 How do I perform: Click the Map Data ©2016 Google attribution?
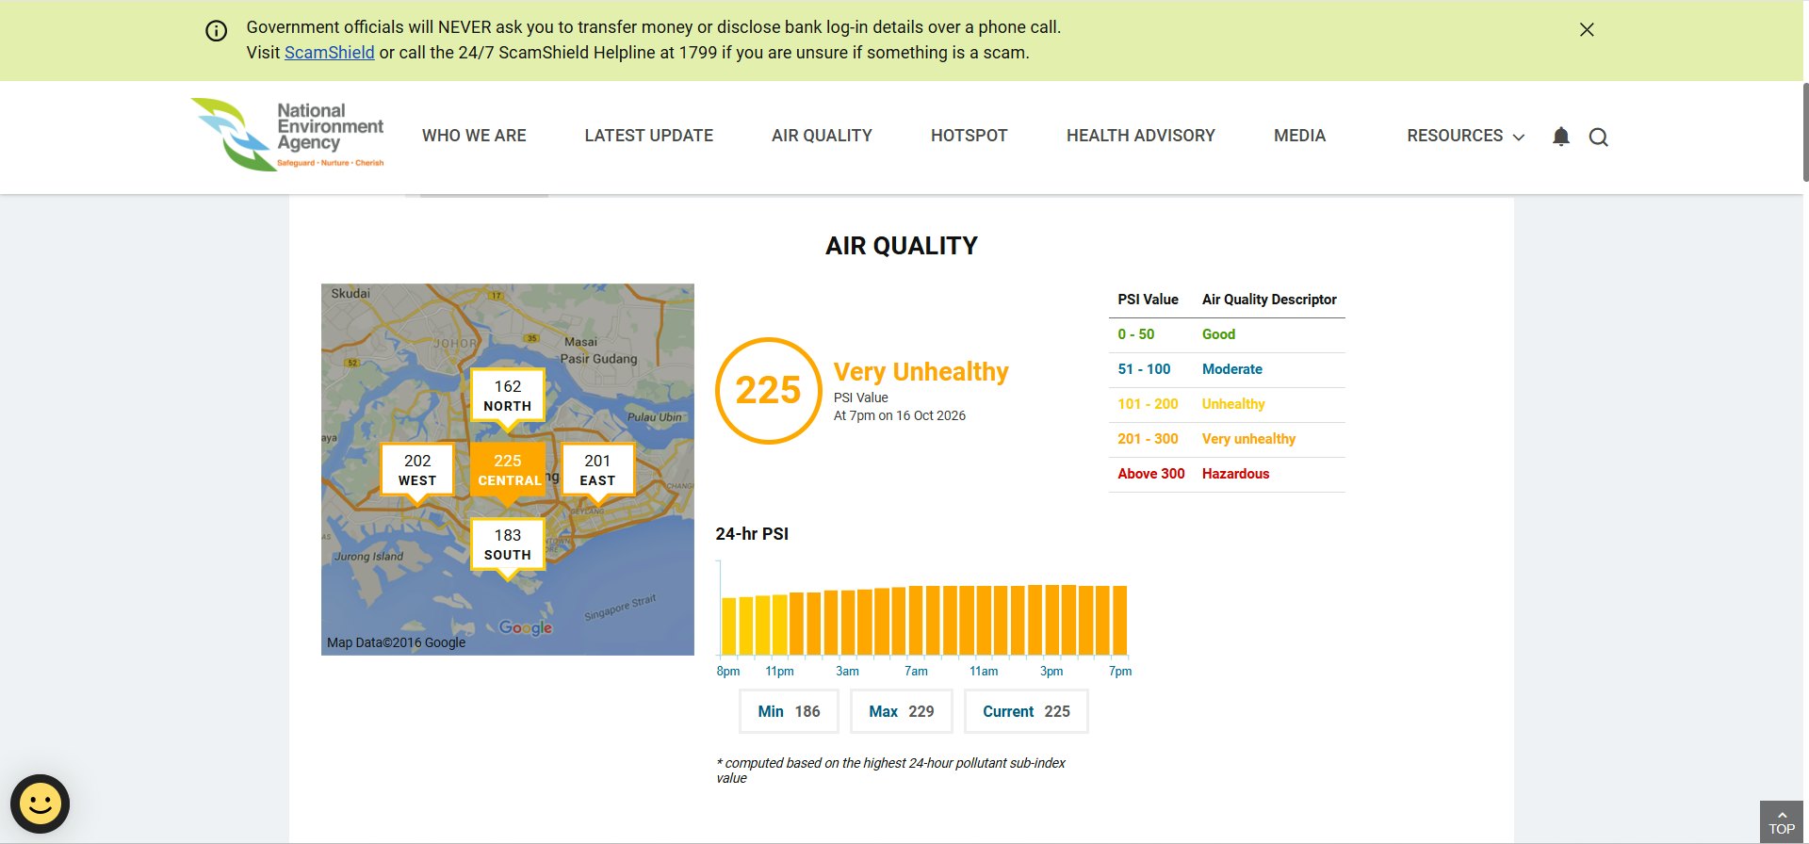397,642
